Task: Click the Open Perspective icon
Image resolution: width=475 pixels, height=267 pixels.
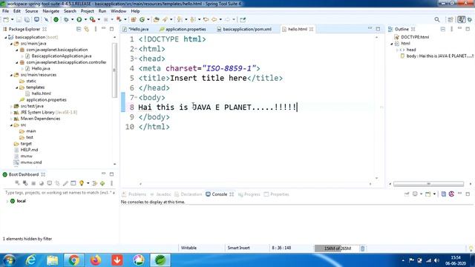Action: pos(451,20)
